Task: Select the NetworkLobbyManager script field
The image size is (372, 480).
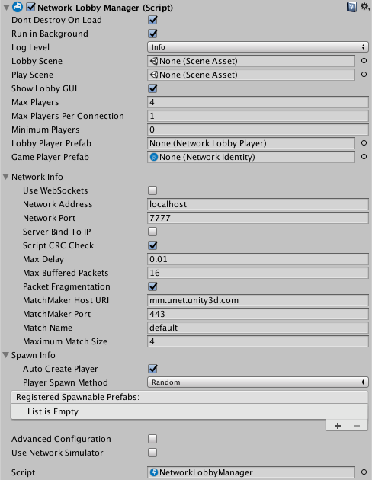Action: (251, 472)
